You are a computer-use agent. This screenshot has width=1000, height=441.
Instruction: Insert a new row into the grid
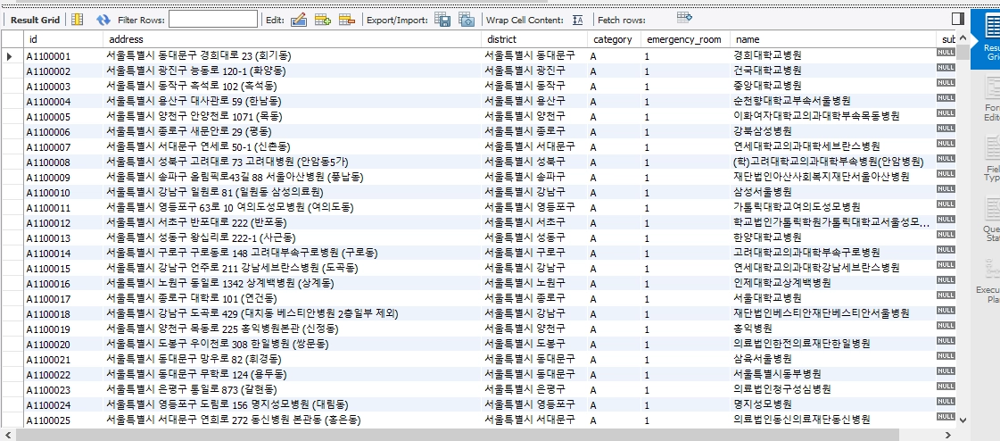[x=323, y=20]
